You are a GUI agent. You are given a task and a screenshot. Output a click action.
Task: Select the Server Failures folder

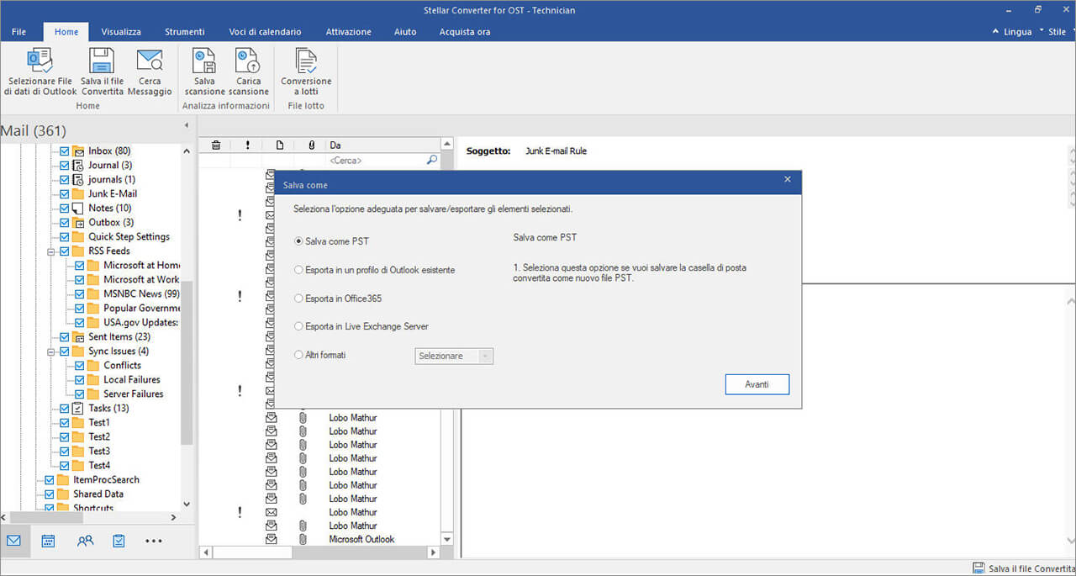(x=133, y=394)
